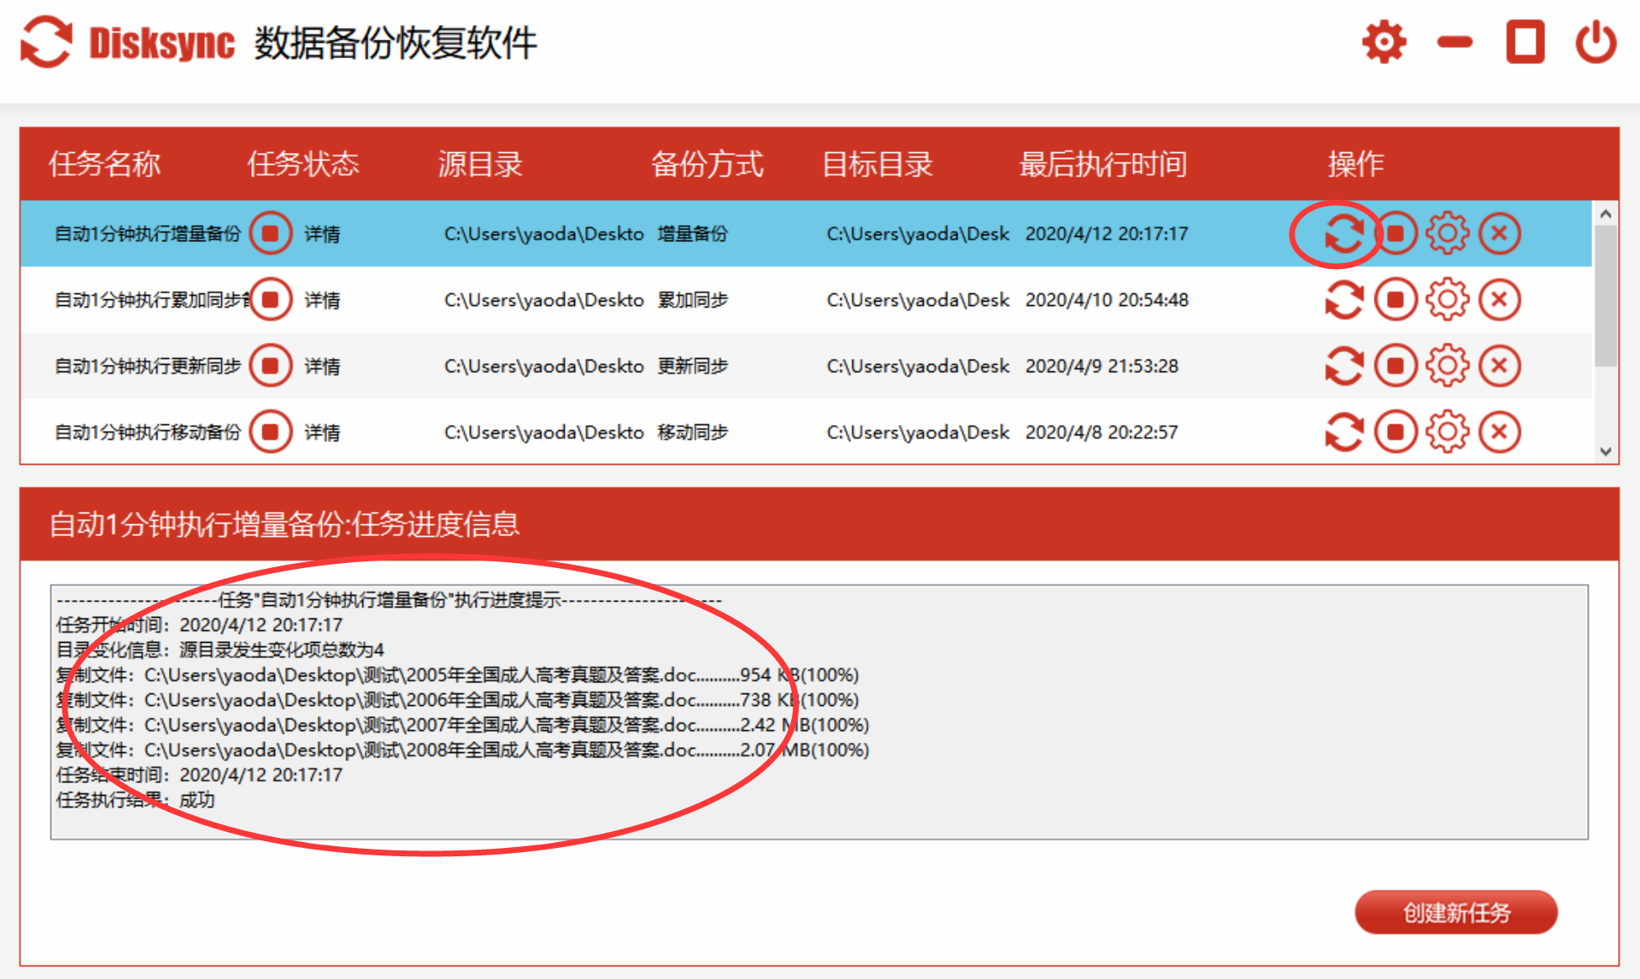Open settings gear for the 增量备份 task
Image resolution: width=1640 pixels, height=979 pixels.
click(x=1448, y=234)
